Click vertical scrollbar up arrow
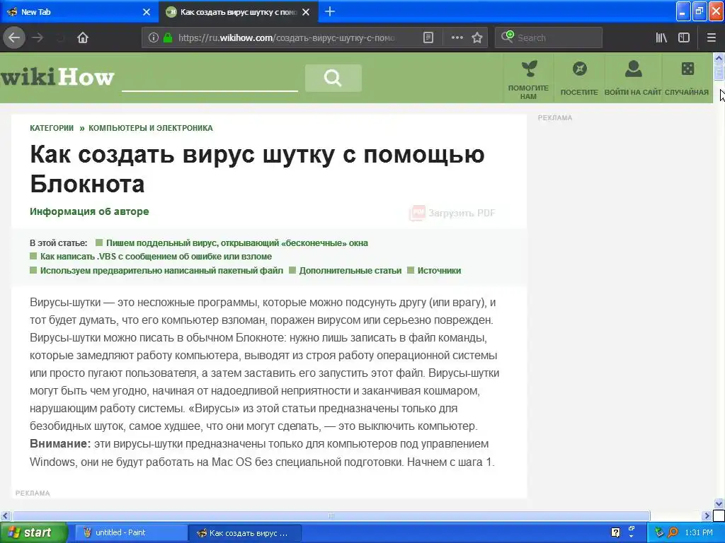The image size is (725, 543). pyautogui.click(x=719, y=58)
